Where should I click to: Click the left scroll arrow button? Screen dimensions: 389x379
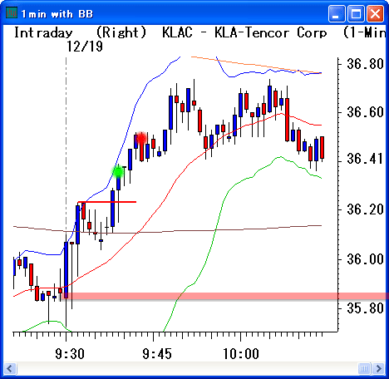click(x=10, y=368)
